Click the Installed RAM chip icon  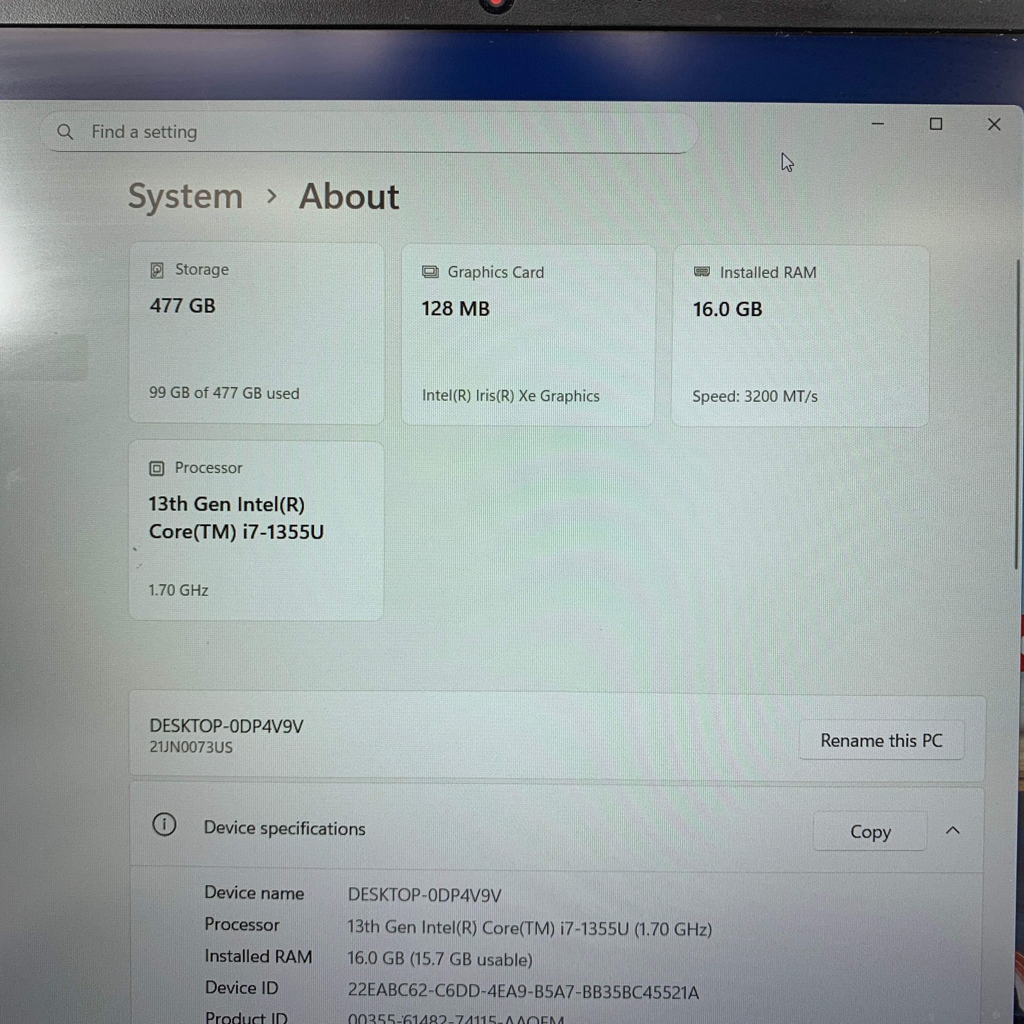[702, 272]
